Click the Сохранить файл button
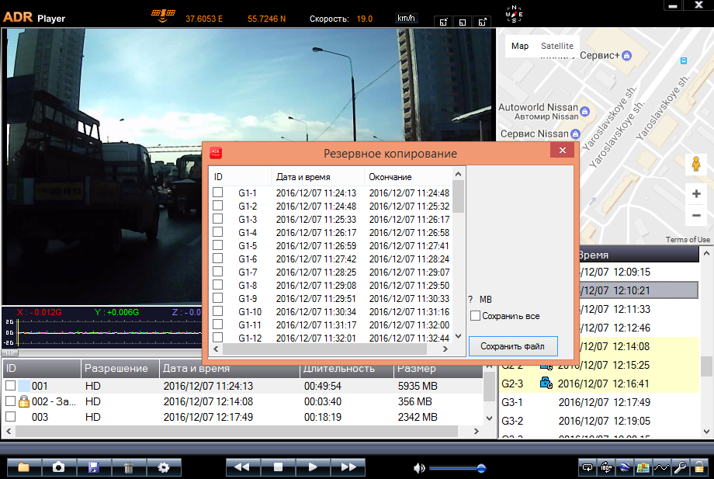Image resolution: width=714 pixels, height=479 pixels. [x=513, y=346]
